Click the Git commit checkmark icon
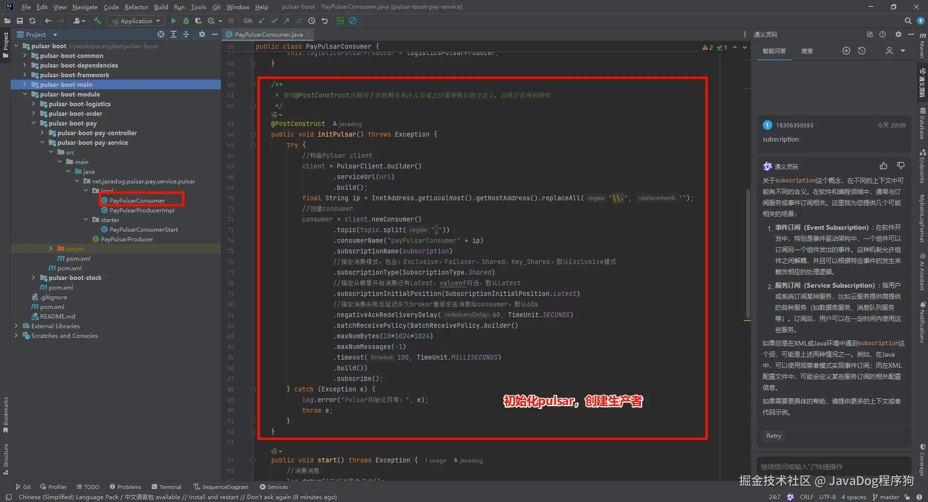Screen dimensions: 928x502 click(x=274, y=21)
